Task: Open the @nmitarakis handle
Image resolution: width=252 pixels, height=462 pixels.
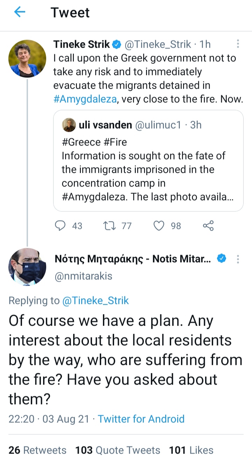Action: tap(84, 276)
